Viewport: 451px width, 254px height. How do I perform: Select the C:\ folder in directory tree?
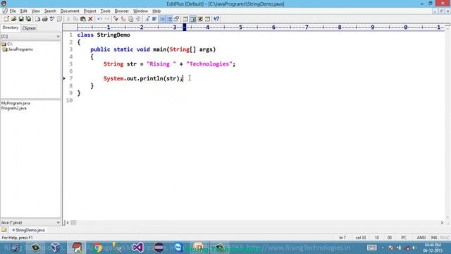[x=7, y=44]
